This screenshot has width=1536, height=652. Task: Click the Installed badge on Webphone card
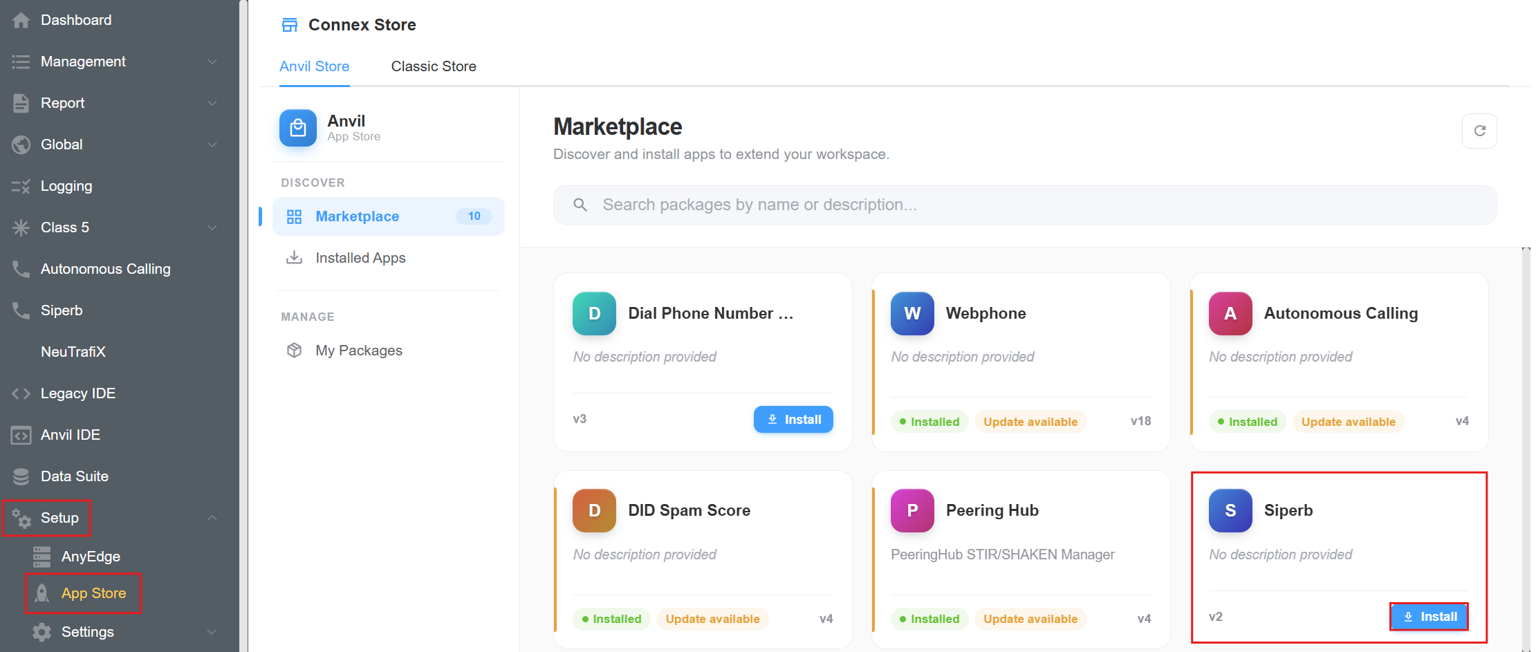(929, 422)
